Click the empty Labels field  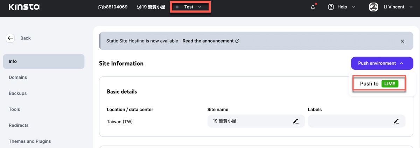tap(357, 121)
